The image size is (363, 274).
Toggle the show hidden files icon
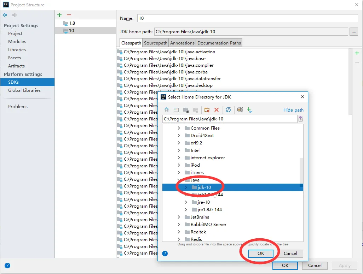tap(240, 110)
